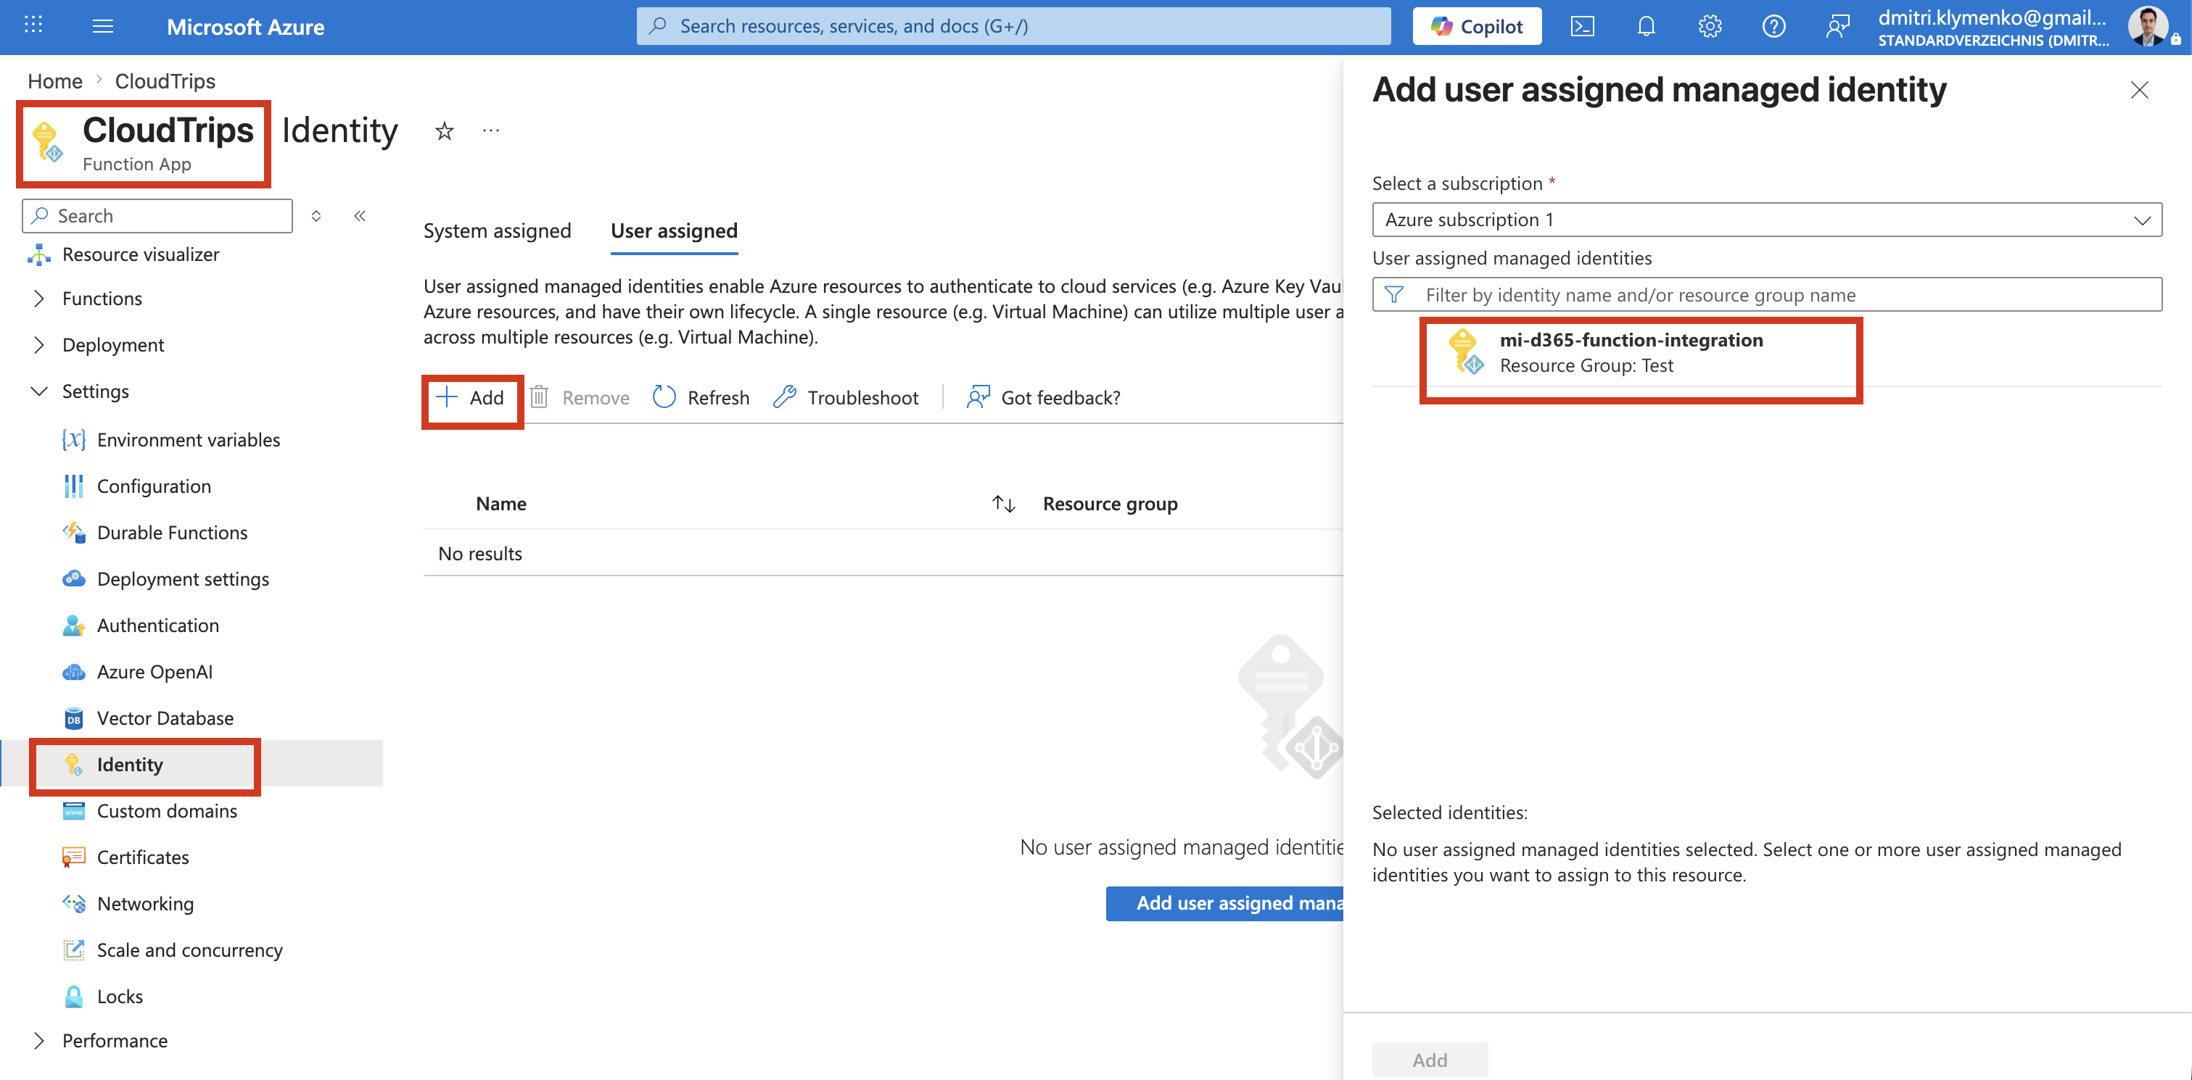Viewport: 2192px width, 1080px height.
Task: Open the Select a subscription dropdown
Action: point(1766,220)
